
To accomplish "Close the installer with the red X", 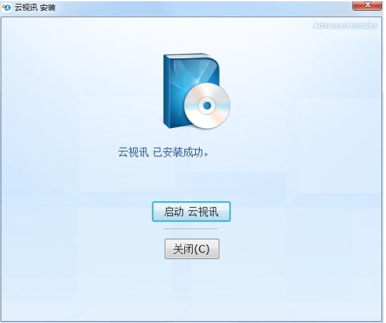I will point(367,5).
